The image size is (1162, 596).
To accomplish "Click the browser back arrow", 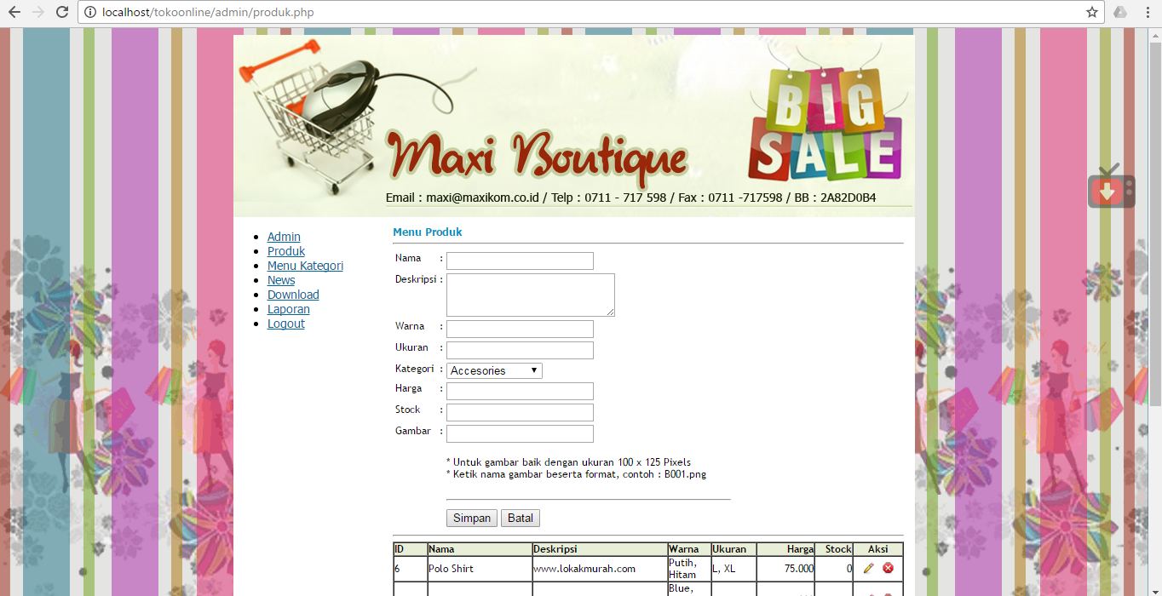I will tap(14, 13).
